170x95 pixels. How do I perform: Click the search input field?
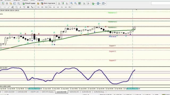pyautogui.click(x=160, y=3)
